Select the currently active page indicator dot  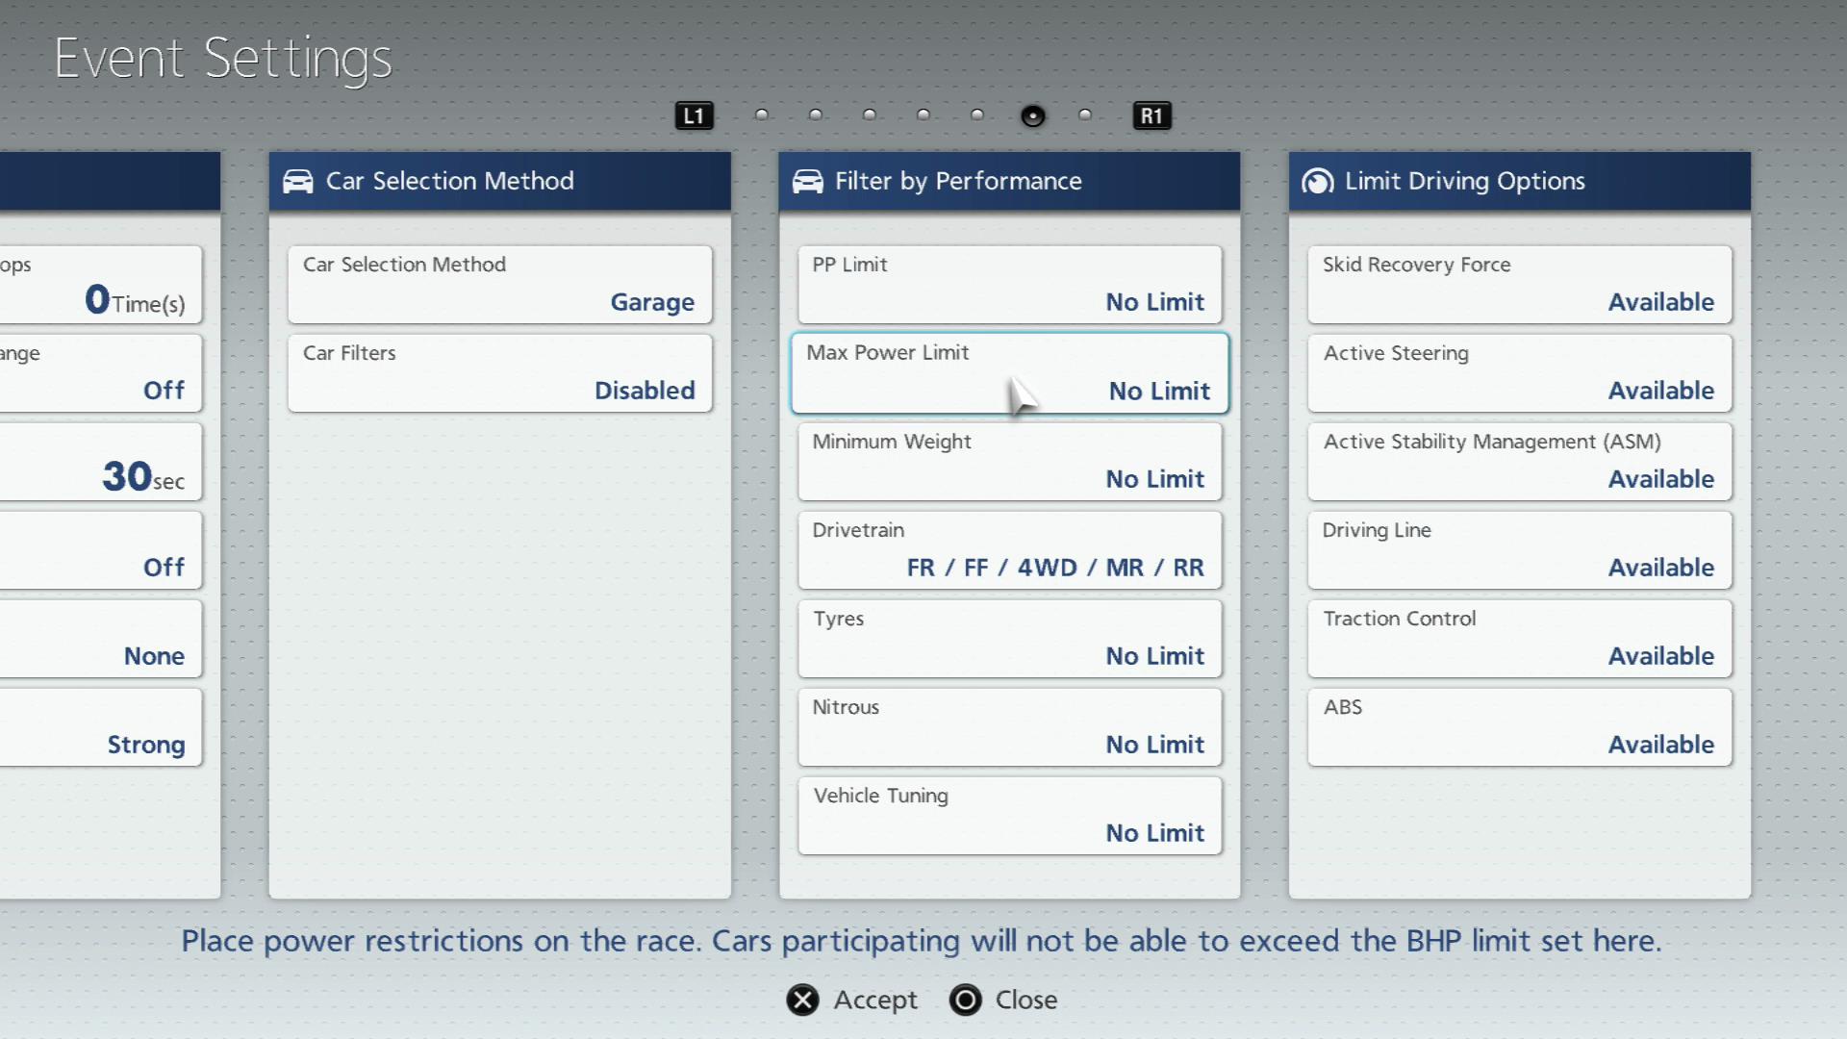1032,116
